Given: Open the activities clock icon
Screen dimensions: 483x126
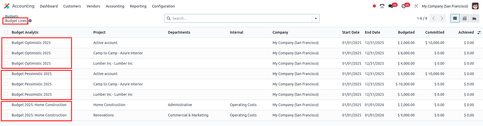Looking at the screenshot, I should point(404,6).
